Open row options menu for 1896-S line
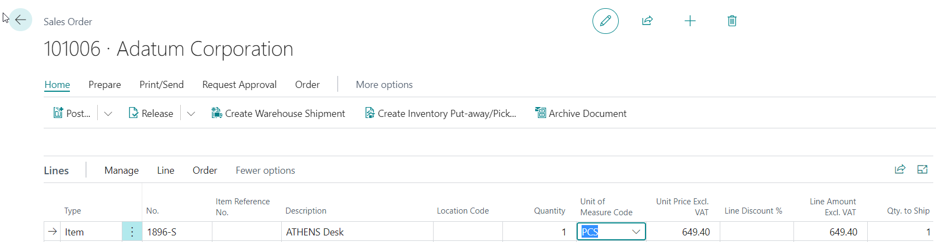Image resolution: width=936 pixels, height=242 pixels. point(132,232)
